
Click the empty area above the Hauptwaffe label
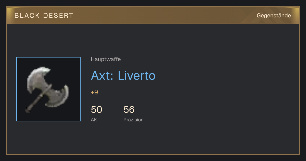(x=106, y=41)
